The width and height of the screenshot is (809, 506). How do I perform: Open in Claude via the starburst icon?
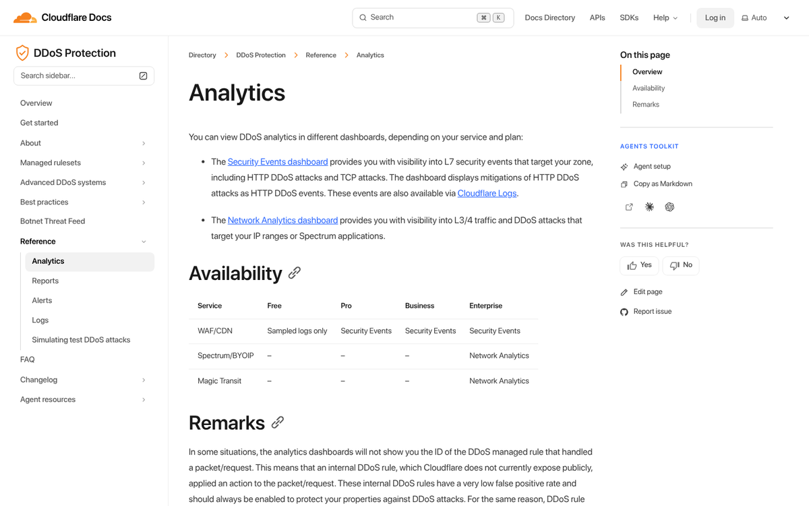[x=649, y=207]
